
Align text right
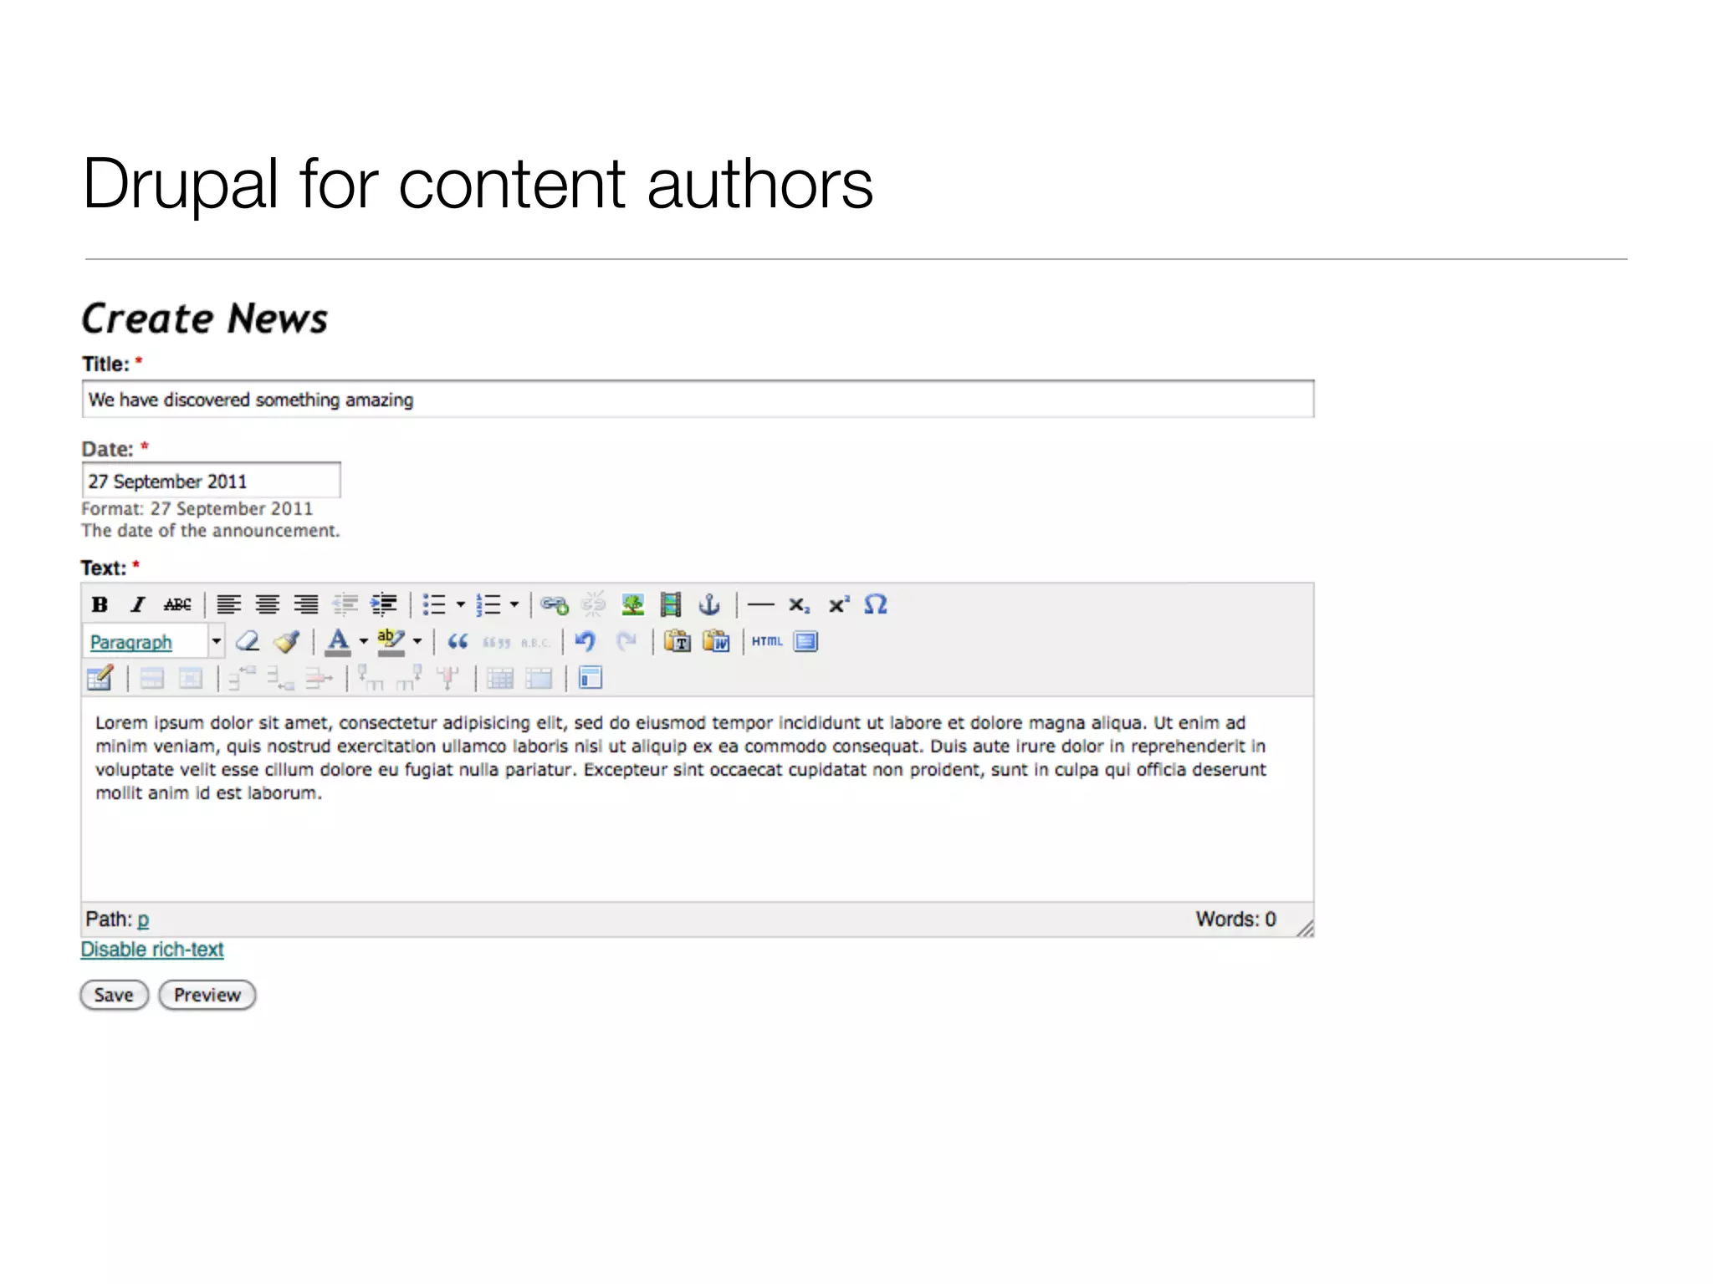coord(306,604)
